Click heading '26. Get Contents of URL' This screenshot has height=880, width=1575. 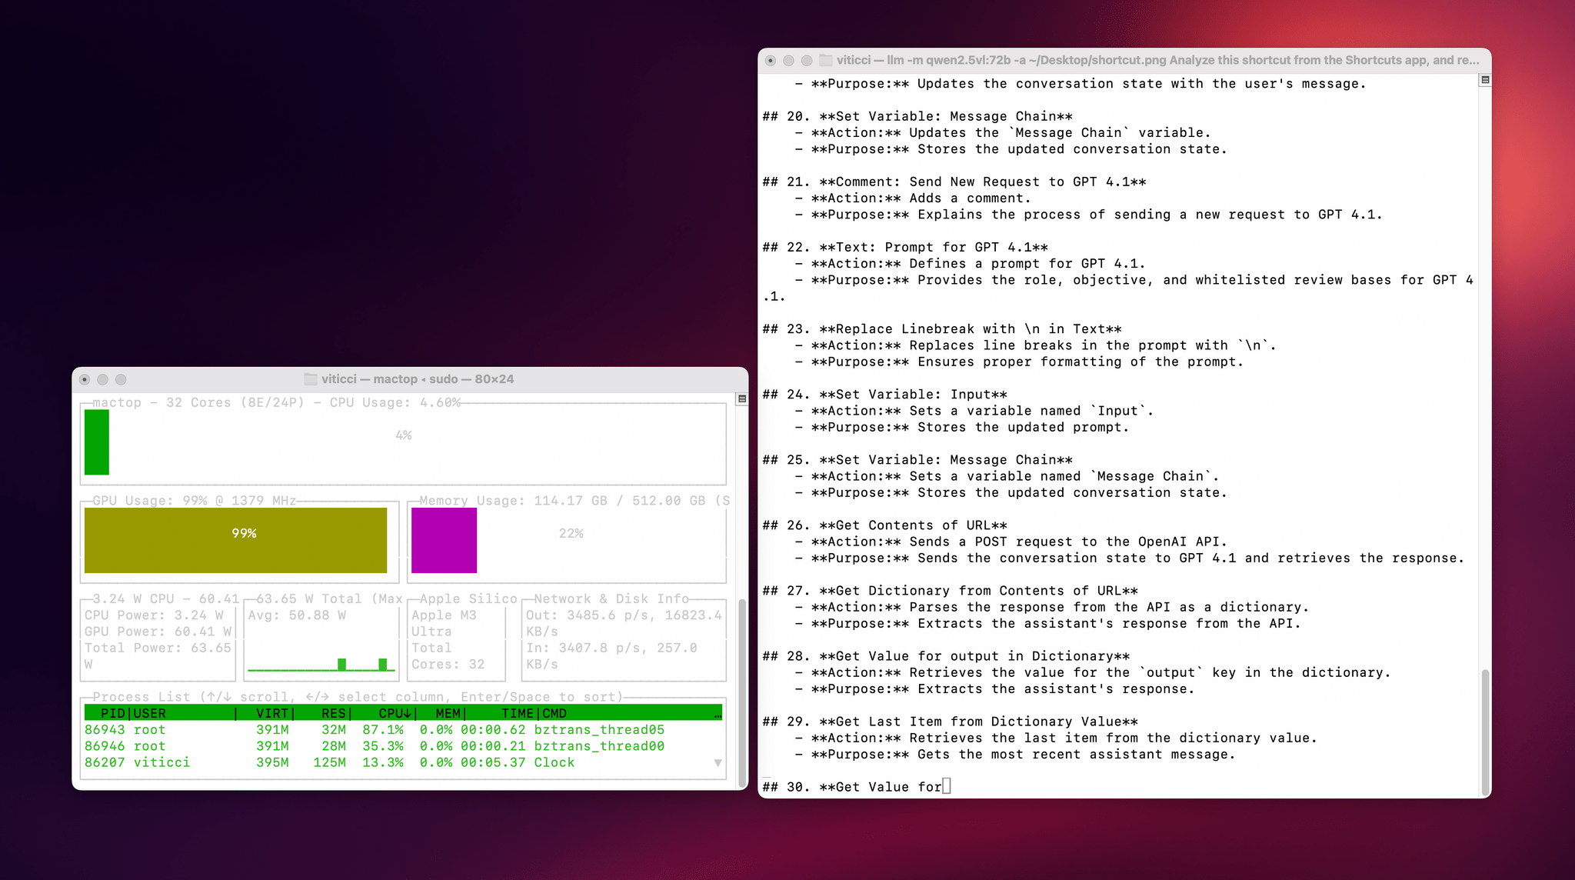click(x=885, y=525)
